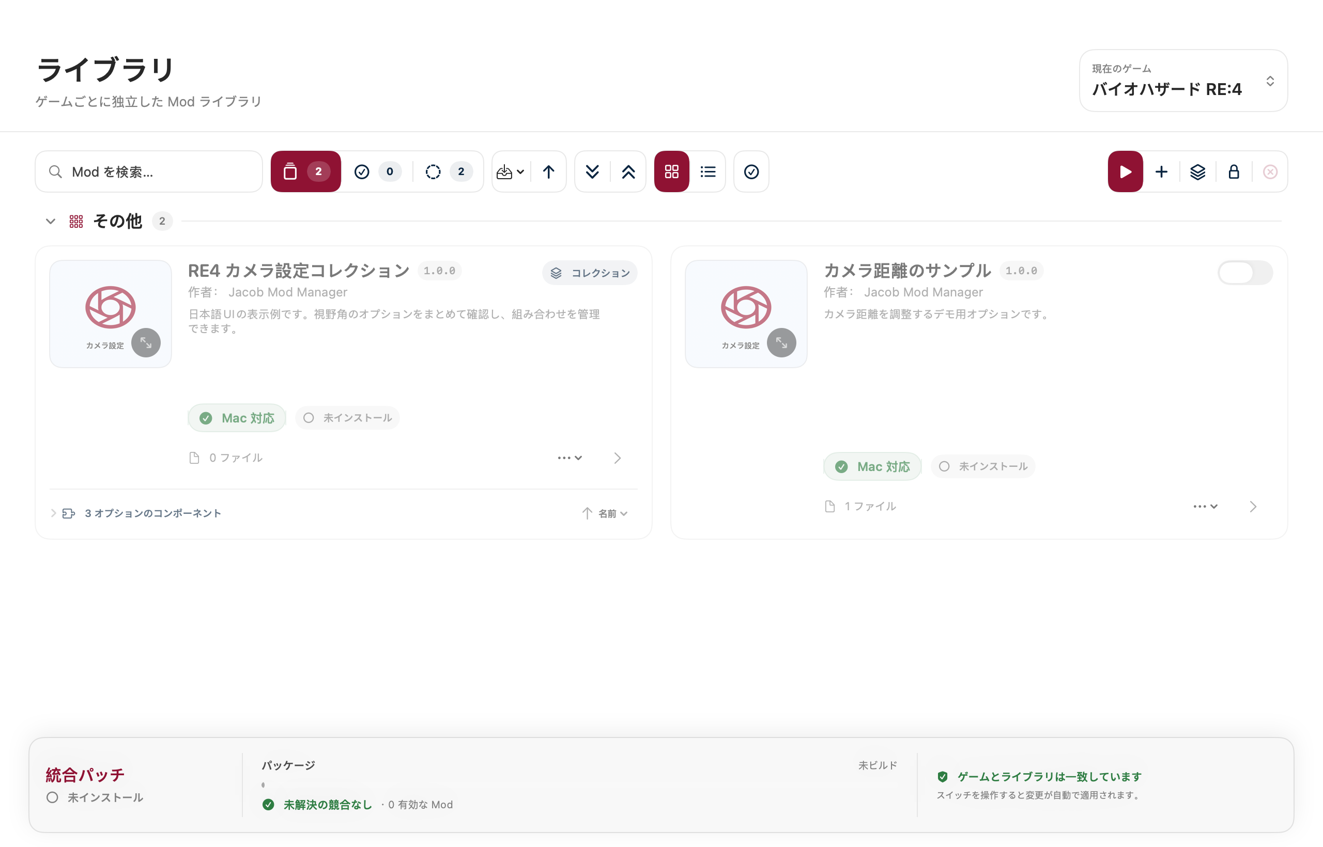Expand thumbnail of カメラ距離のサンプル
Image resolution: width=1323 pixels, height=847 pixels.
[x=781, y=342]
